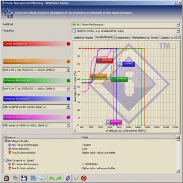Cancel using the red X circle icon
Screen dimensions: 183x183
click(84, 178)
